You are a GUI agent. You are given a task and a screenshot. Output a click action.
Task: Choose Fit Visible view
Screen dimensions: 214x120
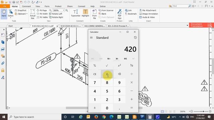click(42, 17)
